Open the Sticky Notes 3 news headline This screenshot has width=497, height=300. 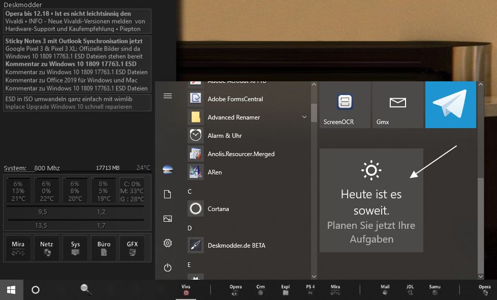coord(74,41)
